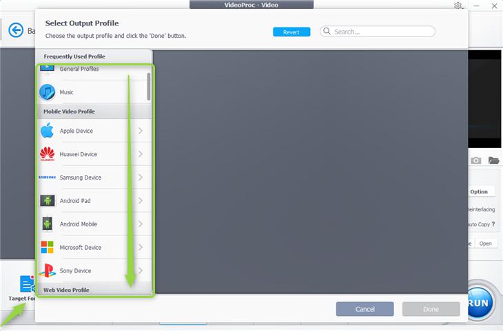Click Frequently Used Profile header

coord(93,56)
